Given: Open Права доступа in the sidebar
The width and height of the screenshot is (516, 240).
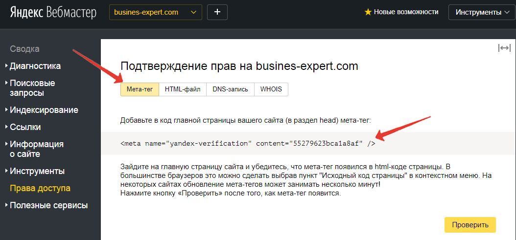Looking at the screenshot, I should click(40, 188).
